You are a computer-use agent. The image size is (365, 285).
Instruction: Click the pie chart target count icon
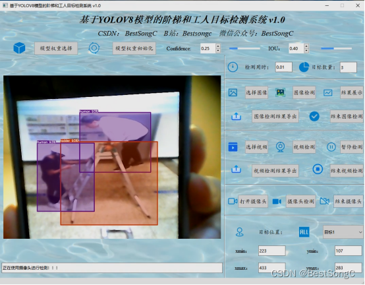click(x=304, y=67)
